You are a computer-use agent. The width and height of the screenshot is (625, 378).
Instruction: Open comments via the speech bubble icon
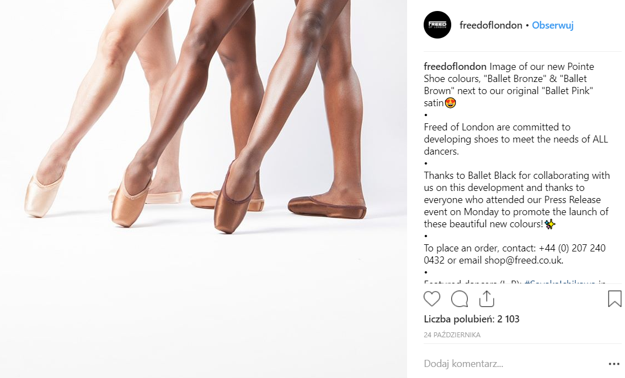tap(459, 299)
